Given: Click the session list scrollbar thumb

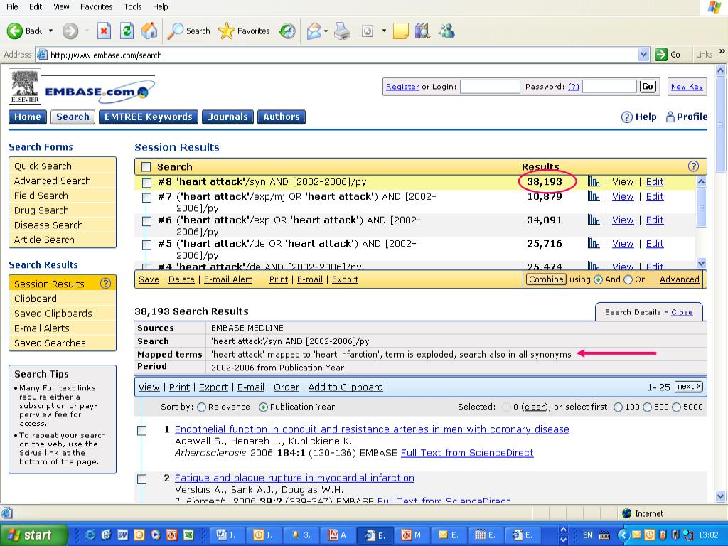Looking at the screenshot, I should pyautogui.click(x=701, y=208).
